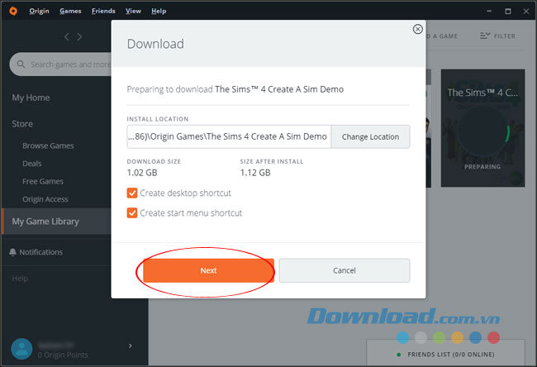Go to Origin Access
The image size is (537, 367).
click(45, 199)
